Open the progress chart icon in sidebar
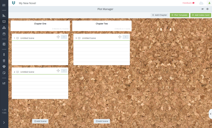212x128 pixels. pos(4,83)
